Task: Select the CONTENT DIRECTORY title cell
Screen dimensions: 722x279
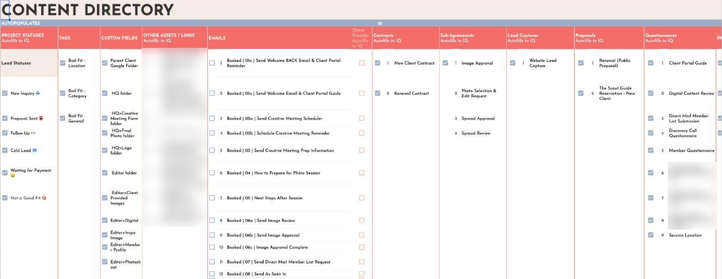Action: (x=88, y=9)
